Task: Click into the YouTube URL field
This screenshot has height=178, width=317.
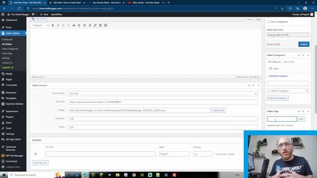Action: click(x=163, y=102)
